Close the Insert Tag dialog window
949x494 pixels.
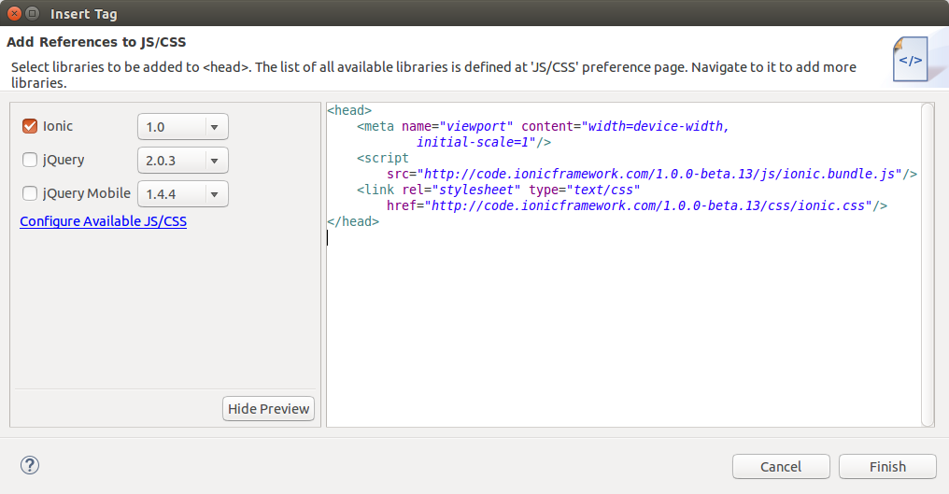(x=13, y=14)
